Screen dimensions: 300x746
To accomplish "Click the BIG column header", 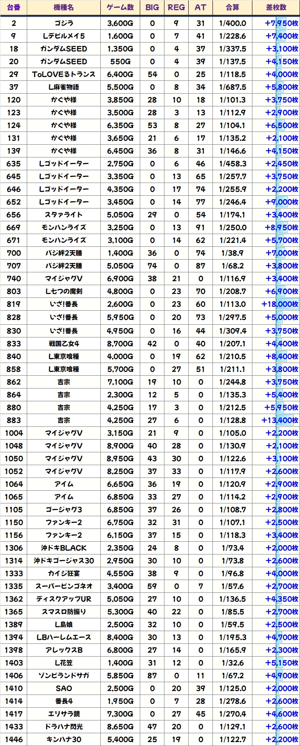I will point(152,8).
